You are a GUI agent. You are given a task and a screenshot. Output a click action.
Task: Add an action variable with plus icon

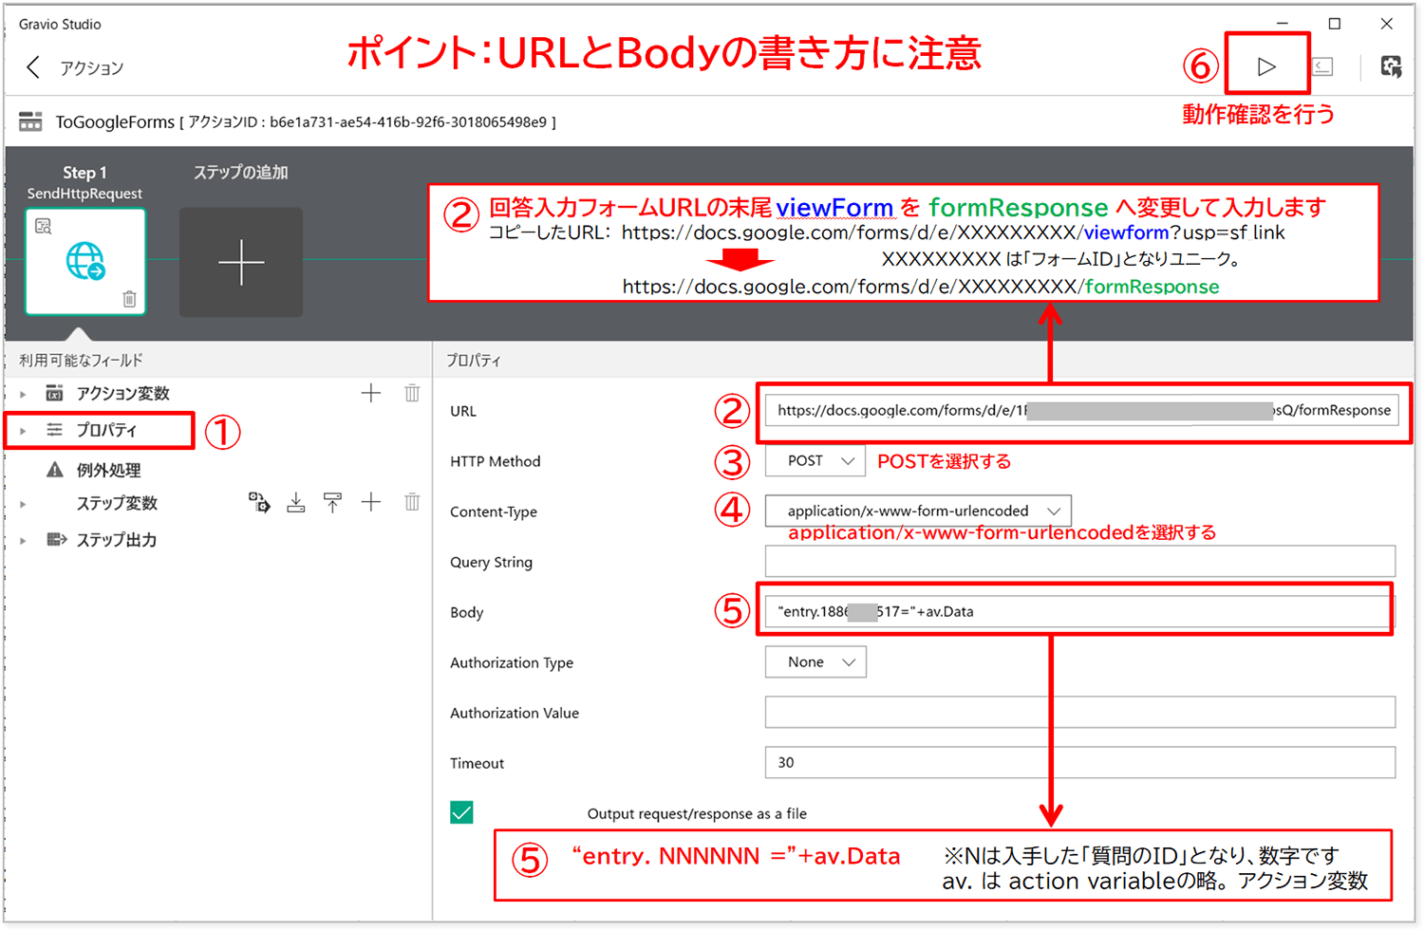[x=371, y=393]
